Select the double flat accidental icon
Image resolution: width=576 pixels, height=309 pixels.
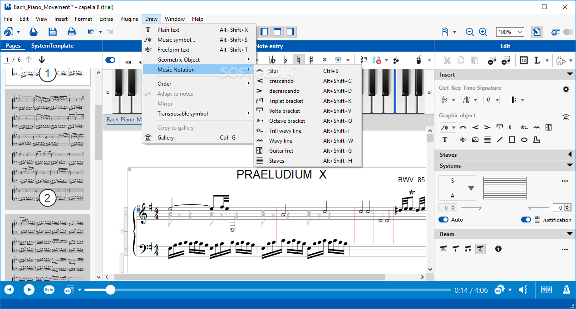pos(272,59)
